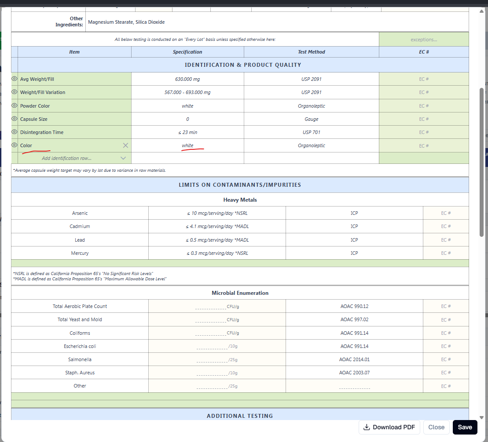The width and height of the screenshot is (488, 442).
Task: Edit EC # for Color row
Action: (424, 146)
